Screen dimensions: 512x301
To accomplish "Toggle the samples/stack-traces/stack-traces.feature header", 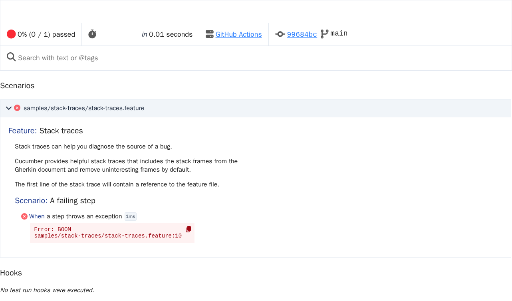I will tap(256, 108).
